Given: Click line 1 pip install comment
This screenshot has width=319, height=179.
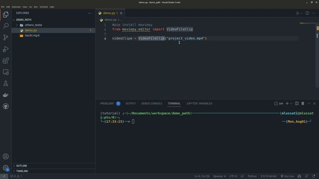Looking at the screenshot, I should tap(132, 25).
